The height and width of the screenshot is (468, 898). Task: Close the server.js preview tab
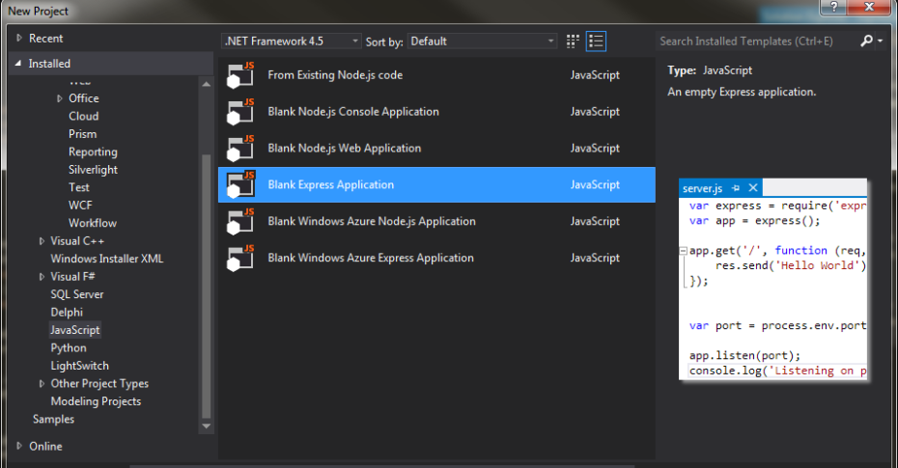tap(753, 187)
